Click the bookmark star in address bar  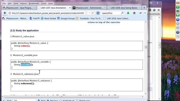tap(86, 13)
